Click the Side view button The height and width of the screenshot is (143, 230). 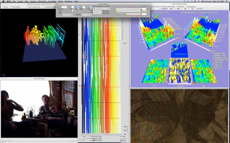tap(185, 9)
